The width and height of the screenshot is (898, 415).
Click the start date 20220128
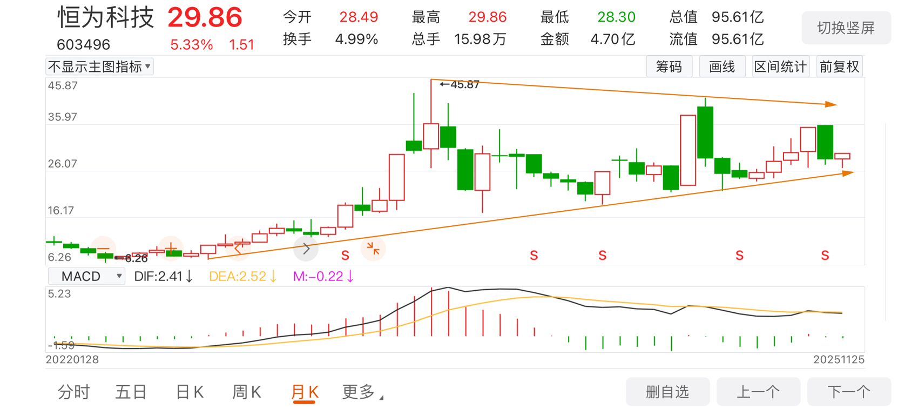pyautogui.click(x=72, y=359)
